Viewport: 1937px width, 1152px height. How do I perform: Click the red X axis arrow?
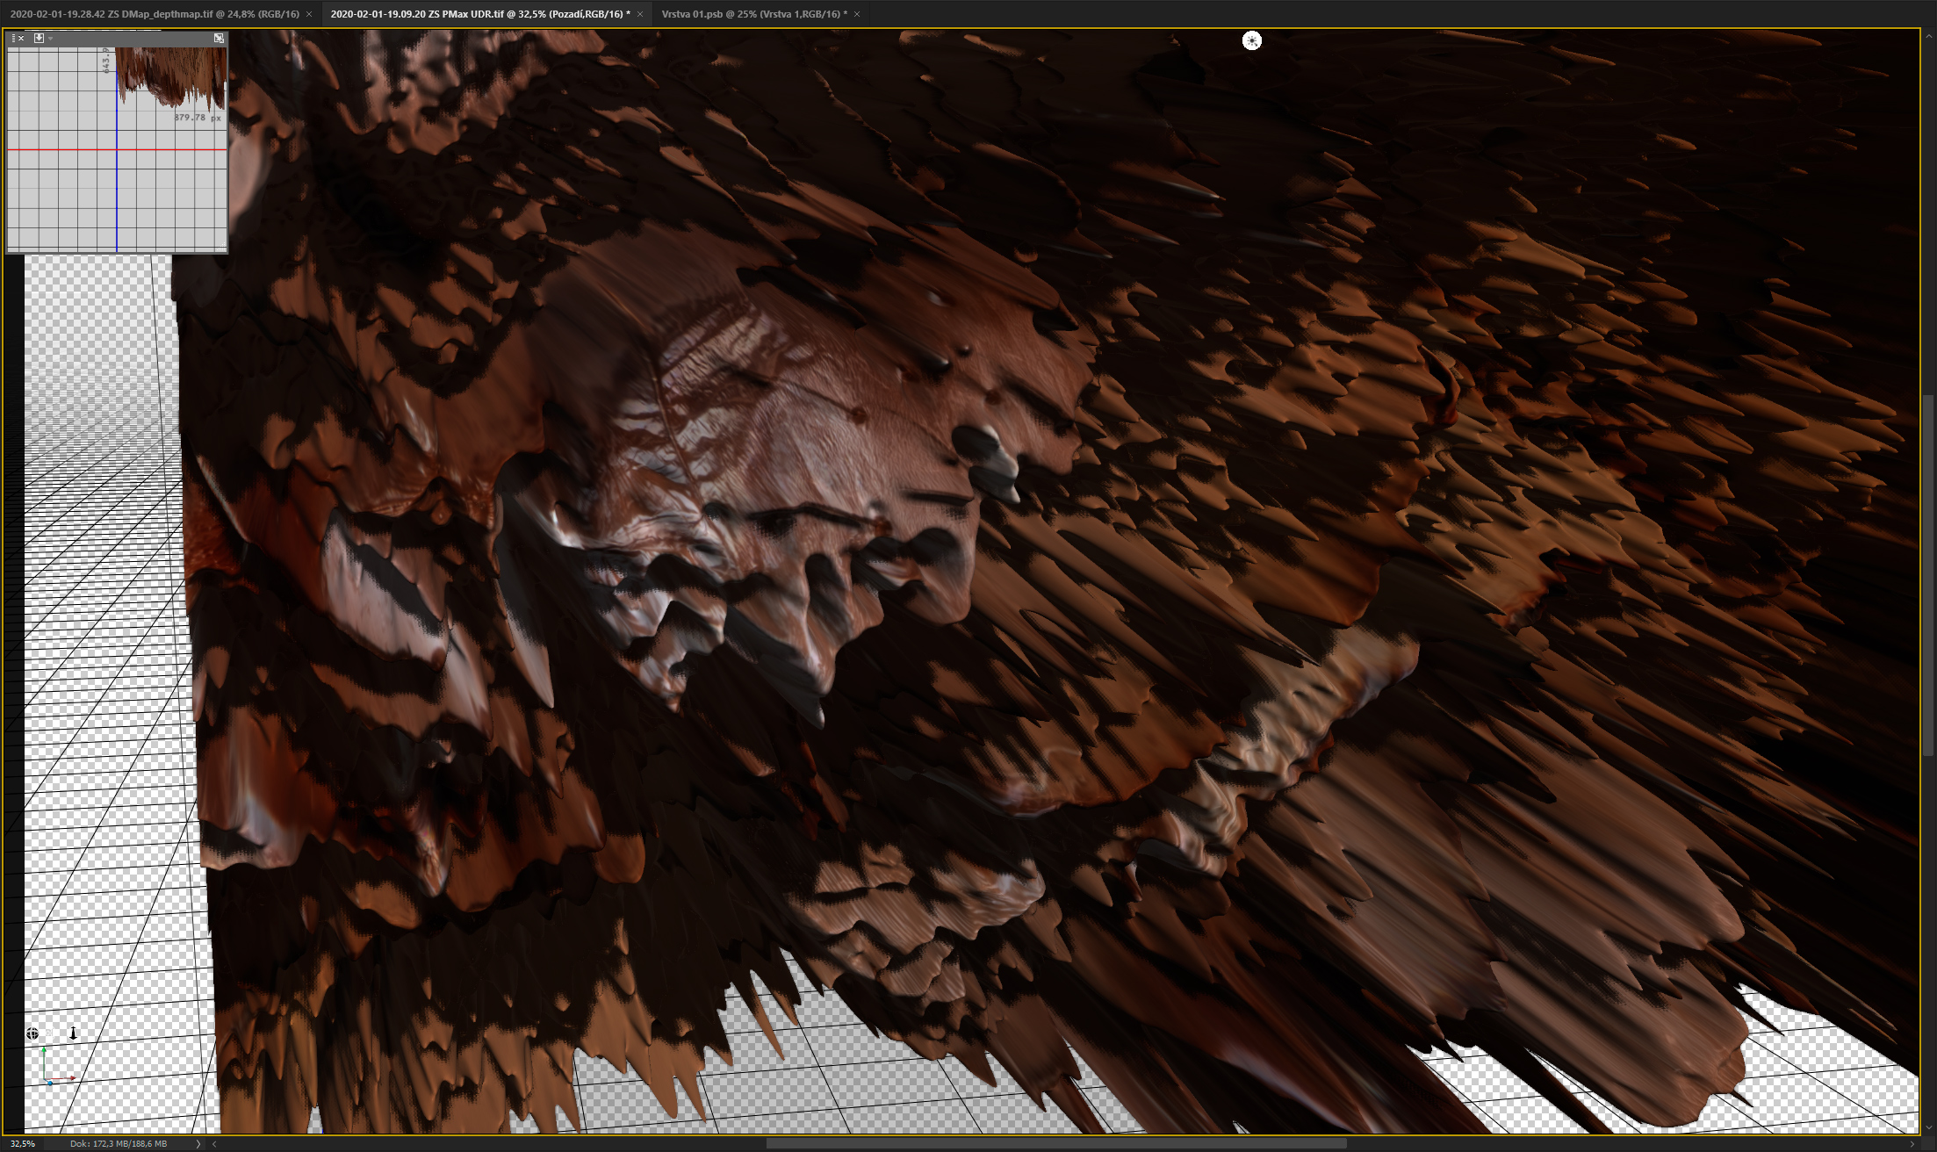pyautogui.click(x=72, y=1077)
